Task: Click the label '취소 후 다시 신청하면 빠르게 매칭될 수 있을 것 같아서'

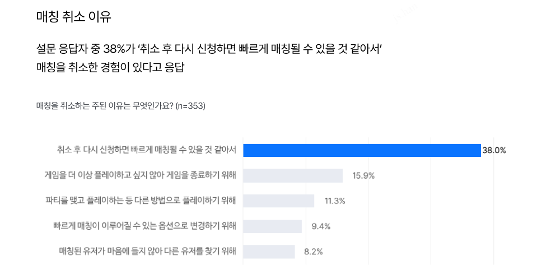Action: [x=146, y=150]
